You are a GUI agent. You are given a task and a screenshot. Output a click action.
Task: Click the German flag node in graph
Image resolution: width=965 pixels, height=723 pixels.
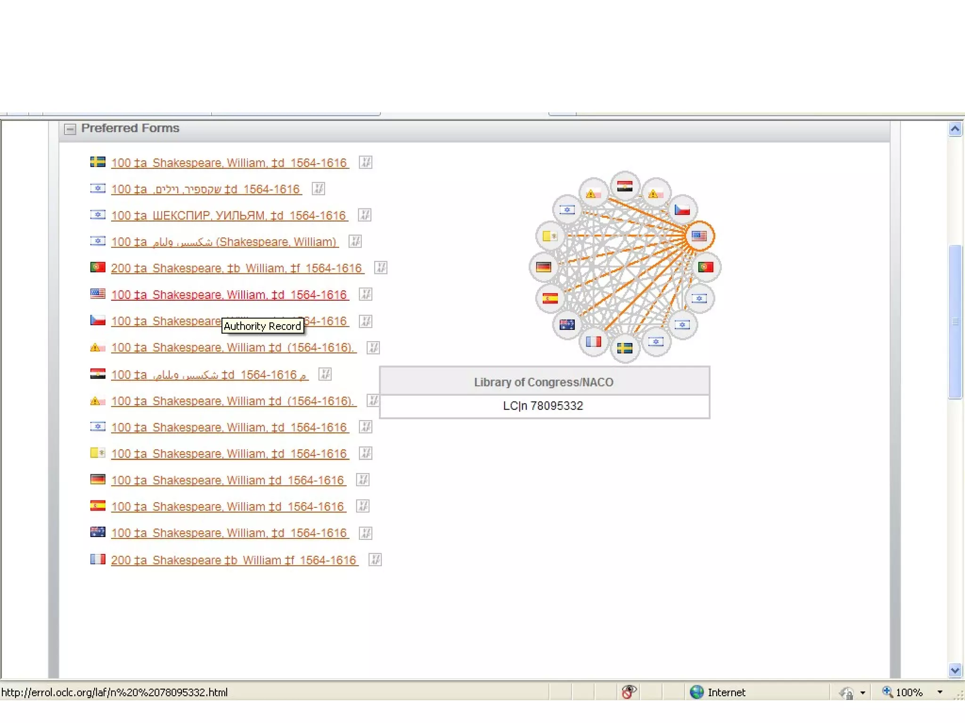544,267
